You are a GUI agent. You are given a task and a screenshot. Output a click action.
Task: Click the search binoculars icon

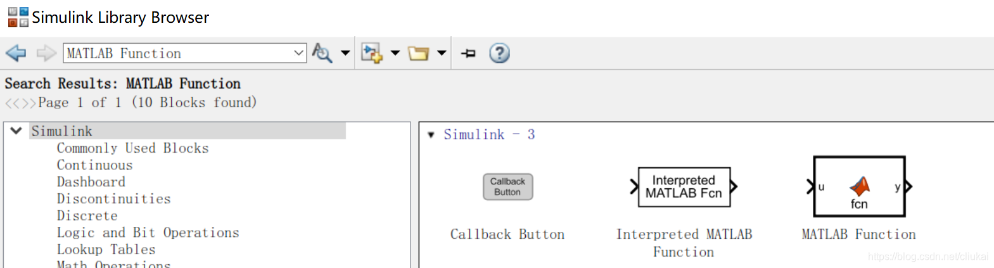click(322, 53)
